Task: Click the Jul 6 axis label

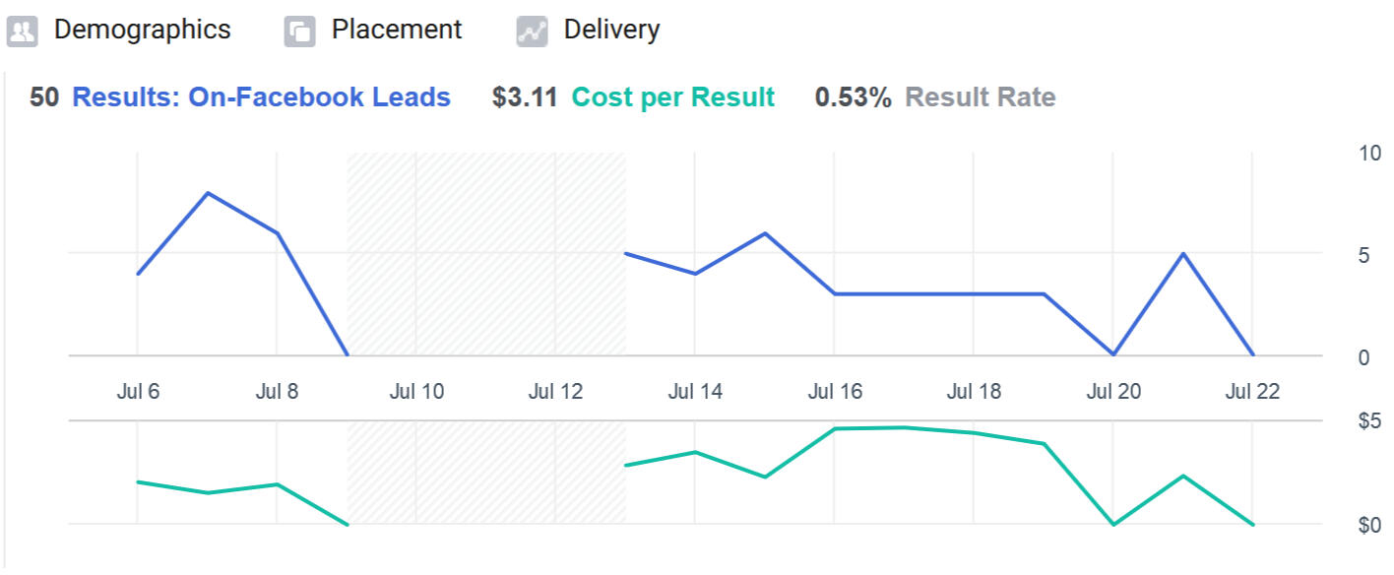Action: (138, 392)
